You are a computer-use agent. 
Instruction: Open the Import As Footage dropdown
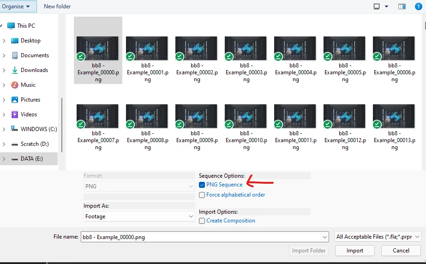pos(139,216)
